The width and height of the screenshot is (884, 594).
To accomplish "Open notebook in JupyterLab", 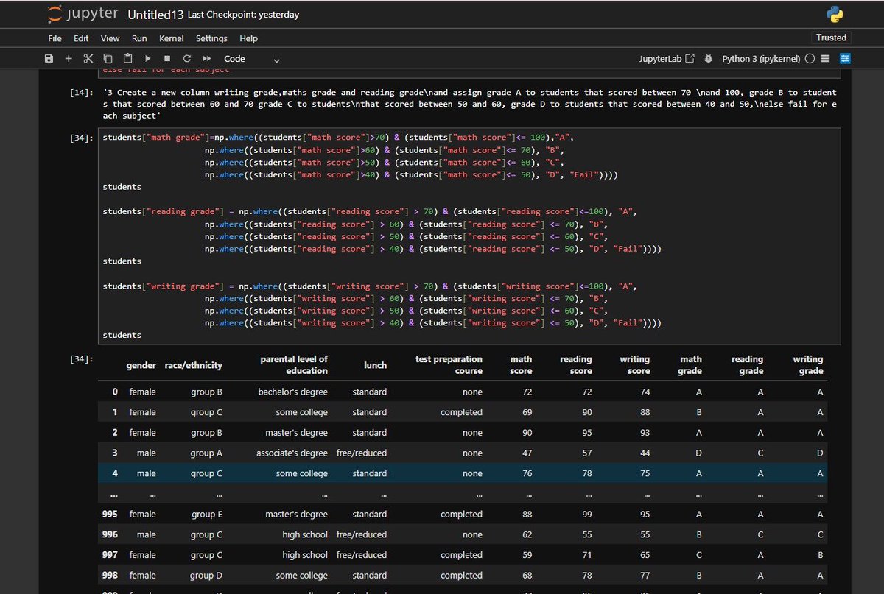I will coord(668,59).
